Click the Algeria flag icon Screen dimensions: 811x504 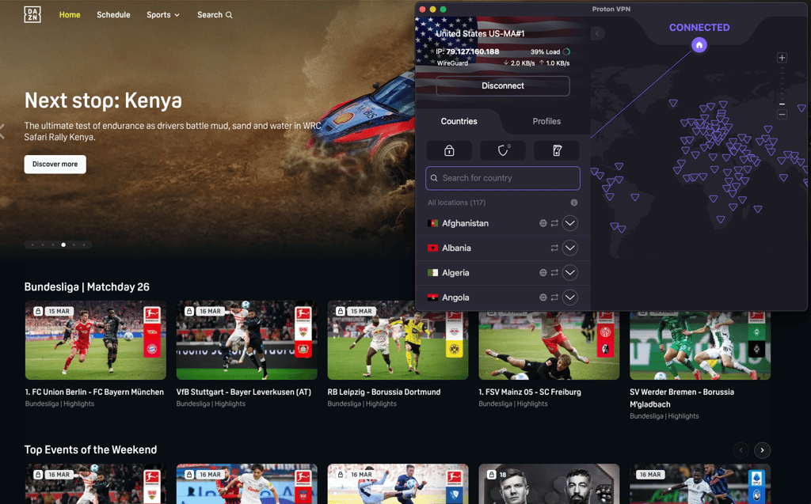click(433, 272)
